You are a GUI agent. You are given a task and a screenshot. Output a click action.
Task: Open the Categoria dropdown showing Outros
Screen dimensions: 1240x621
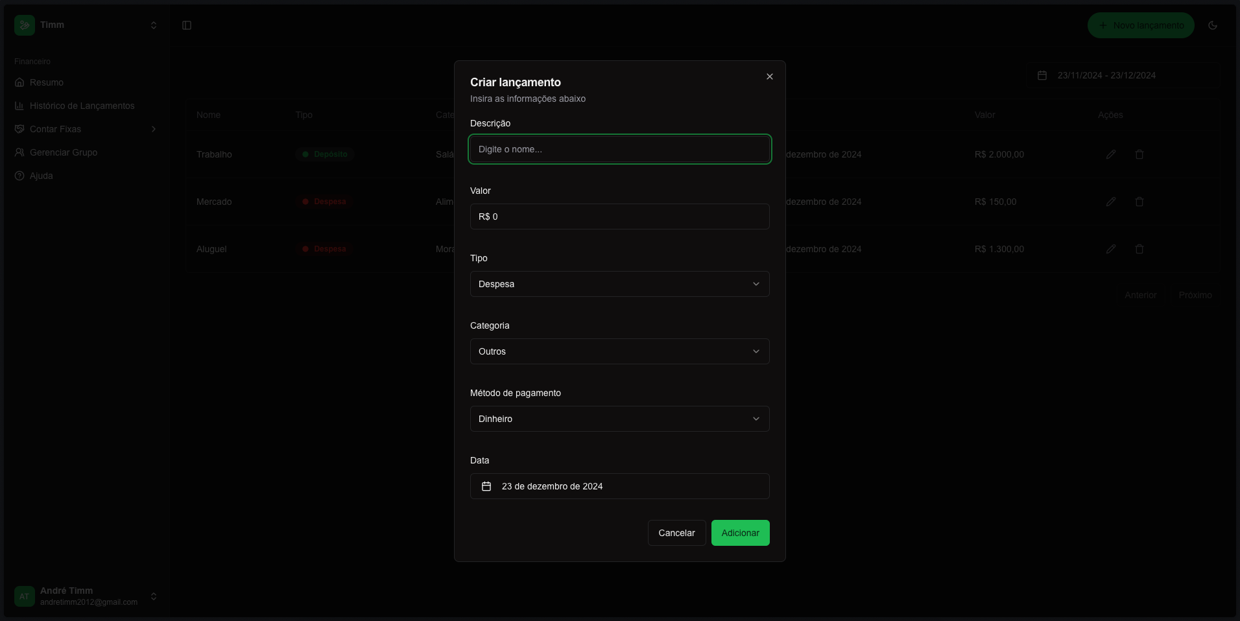(620, 351)
